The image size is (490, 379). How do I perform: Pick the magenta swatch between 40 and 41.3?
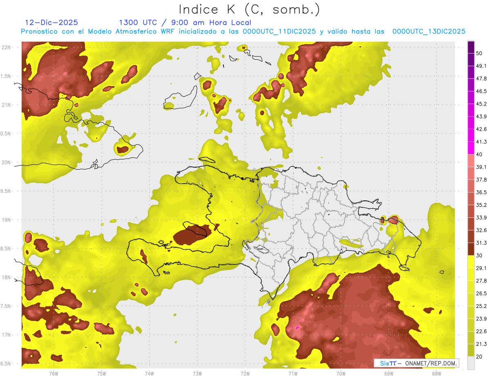coord(471,148)
